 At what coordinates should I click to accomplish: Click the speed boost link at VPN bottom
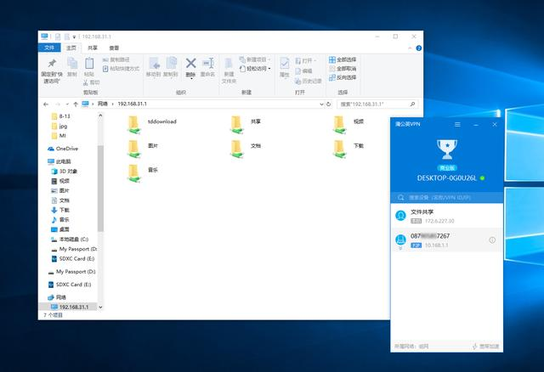tap(487, 347)
